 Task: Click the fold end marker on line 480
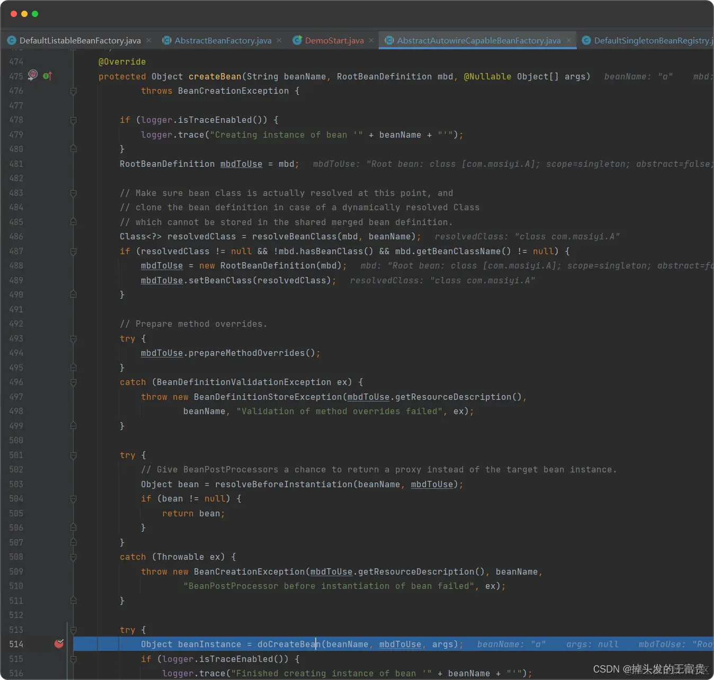[x=74, y=149]
